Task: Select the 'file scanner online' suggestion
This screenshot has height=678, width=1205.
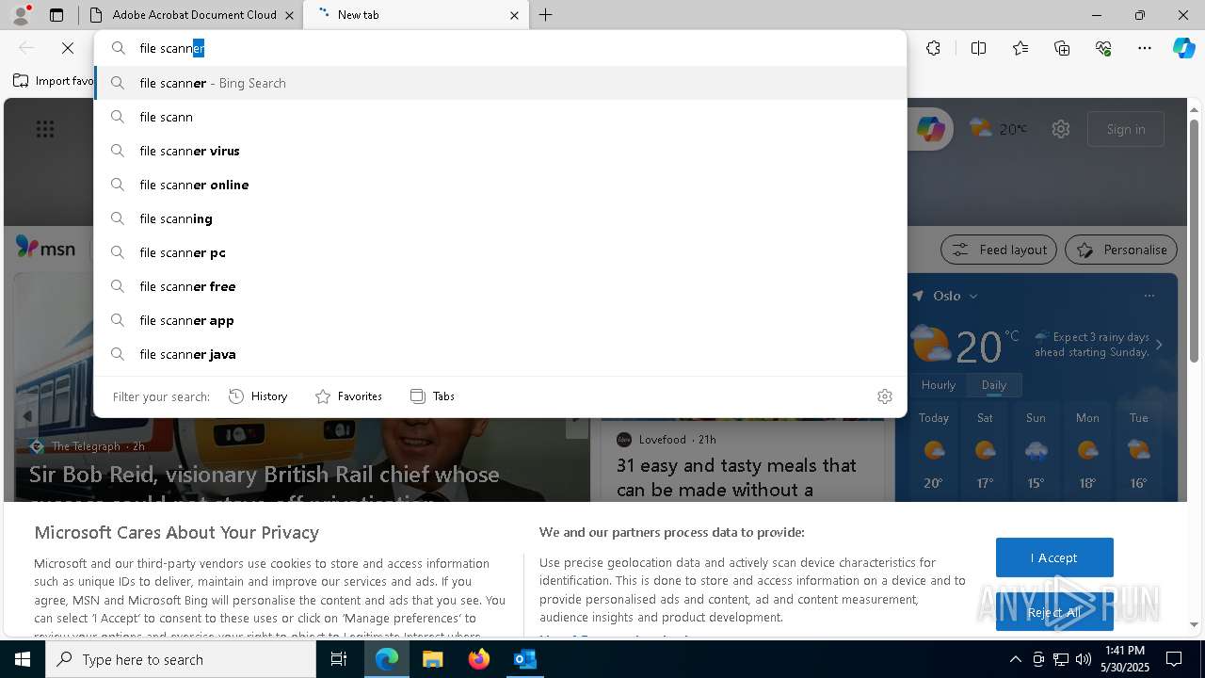Action: coord(501,185)
